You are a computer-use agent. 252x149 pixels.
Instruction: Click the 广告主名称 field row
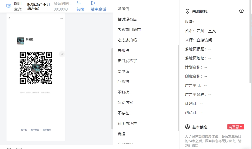198,94
